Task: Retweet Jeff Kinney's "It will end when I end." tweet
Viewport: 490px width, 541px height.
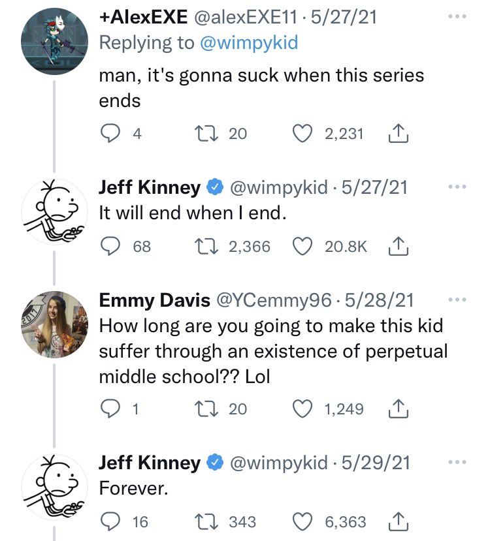Action: 206,245
